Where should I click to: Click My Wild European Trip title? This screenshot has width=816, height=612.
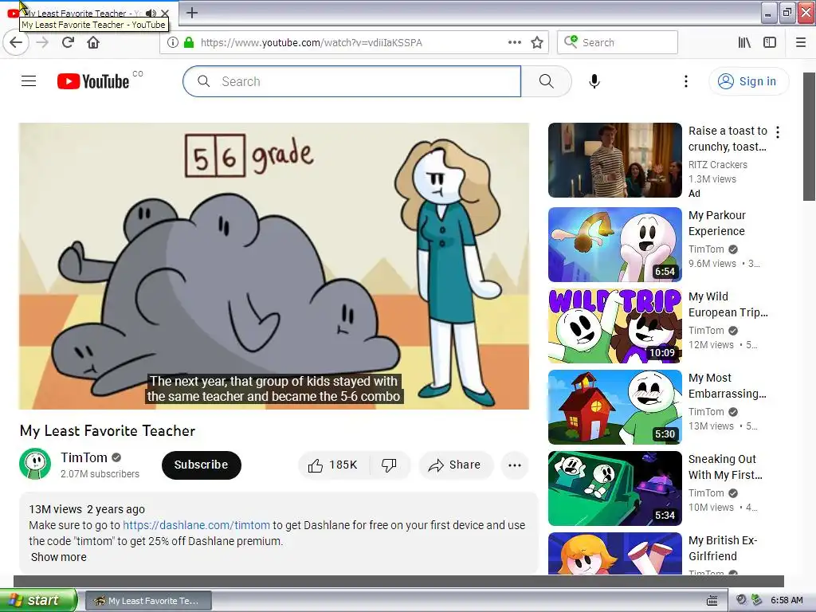(x=728, y=304)
